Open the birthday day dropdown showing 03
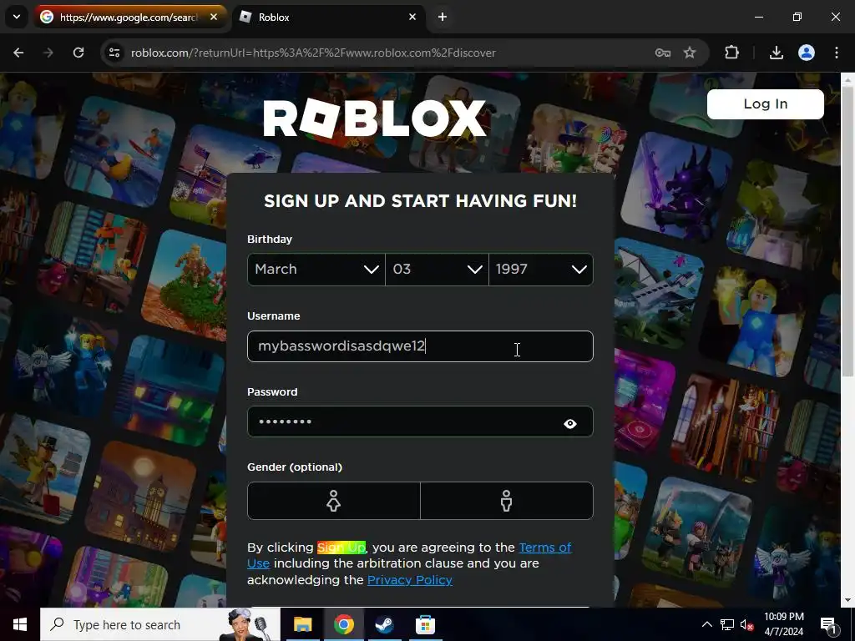This screenshot has height=641, width=855. [x=437, y=270]
